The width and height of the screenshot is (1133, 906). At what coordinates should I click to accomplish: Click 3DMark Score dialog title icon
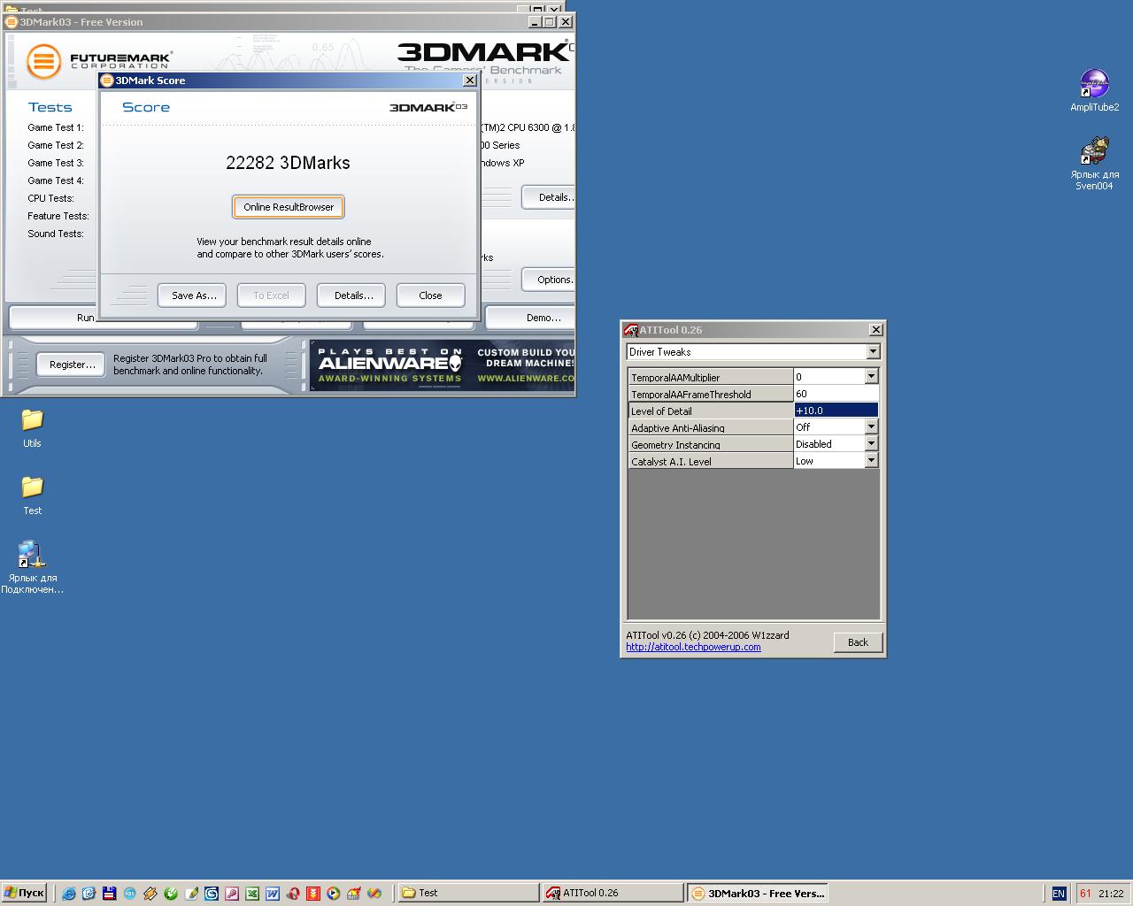[x=107, y=81]
